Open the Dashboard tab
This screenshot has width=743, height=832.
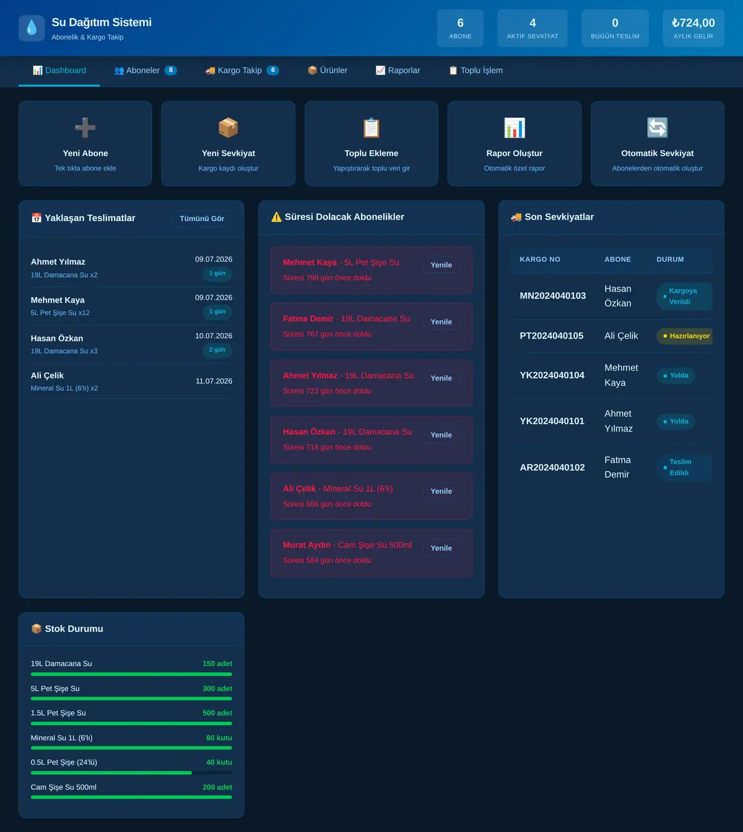tap(59, 71)
